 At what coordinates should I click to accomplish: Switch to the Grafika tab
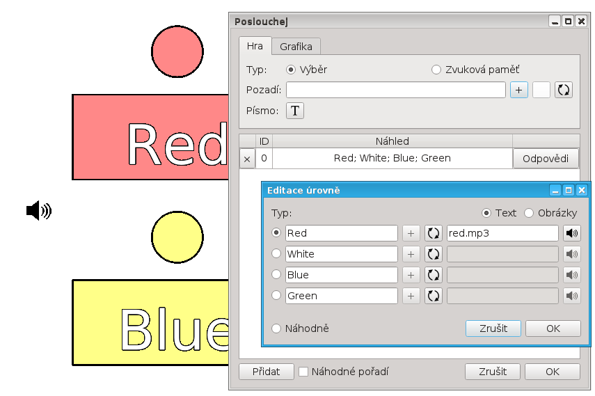pyautogui.click(x=296, y=47)
